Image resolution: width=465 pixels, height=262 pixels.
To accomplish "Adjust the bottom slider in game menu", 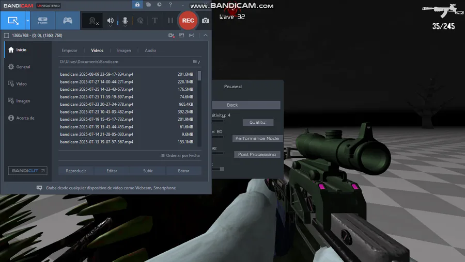I will coord(218,169).
